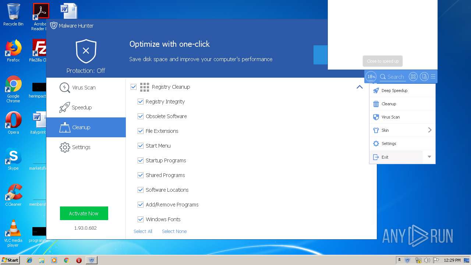Click the Close to speed up button
The width and height of the screenshot is (471, 265).
click(x=383, y=61)
